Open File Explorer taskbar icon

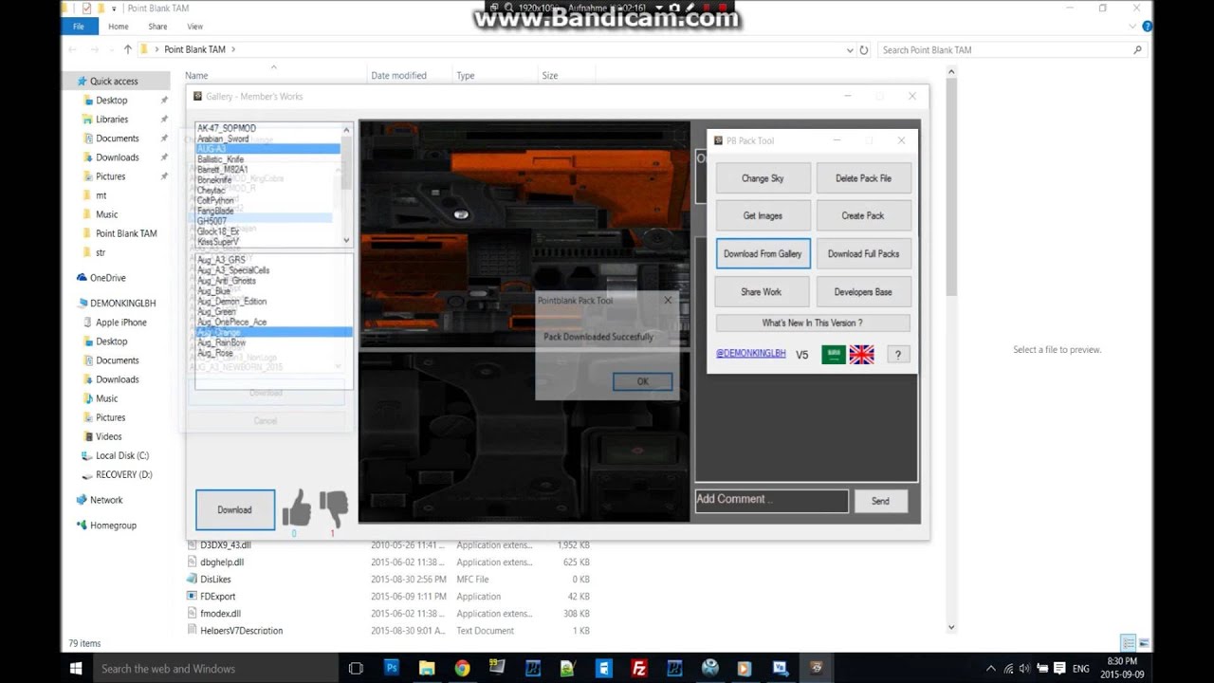pyautogui.click(x=427, y=668)
